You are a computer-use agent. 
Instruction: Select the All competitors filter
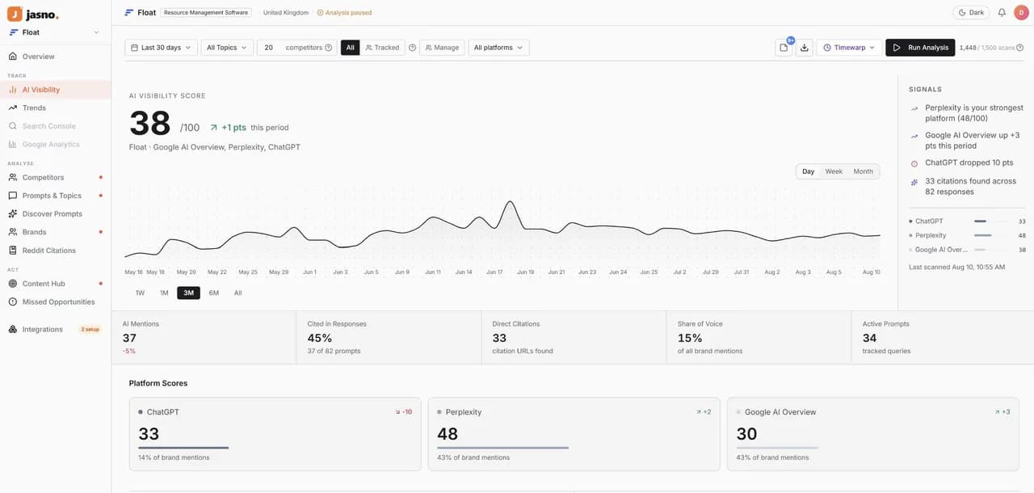pos(350,48)
